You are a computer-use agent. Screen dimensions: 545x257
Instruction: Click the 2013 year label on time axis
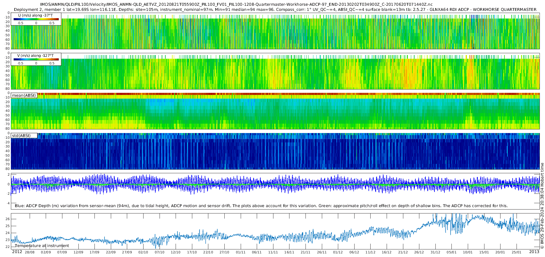pos(534,252)
